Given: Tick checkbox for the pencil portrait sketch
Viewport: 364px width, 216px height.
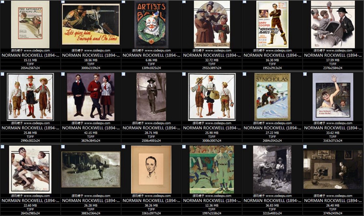Looking at the screenshot, I should [123, 146].
